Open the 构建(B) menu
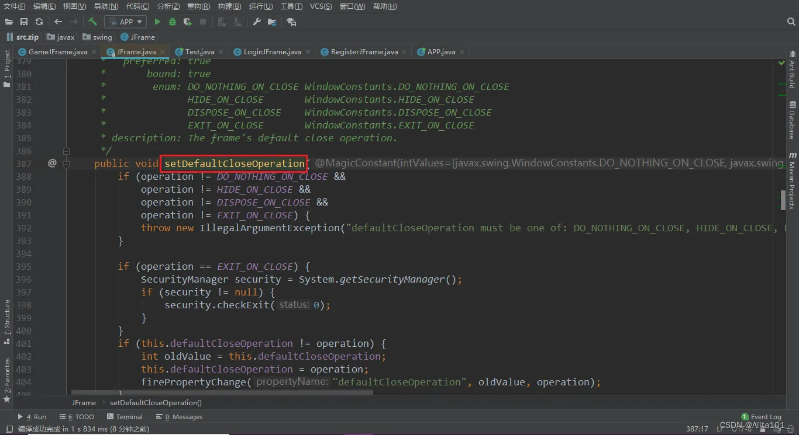The image size is (799, 435). pyautogui.click(x=229, y=6)
